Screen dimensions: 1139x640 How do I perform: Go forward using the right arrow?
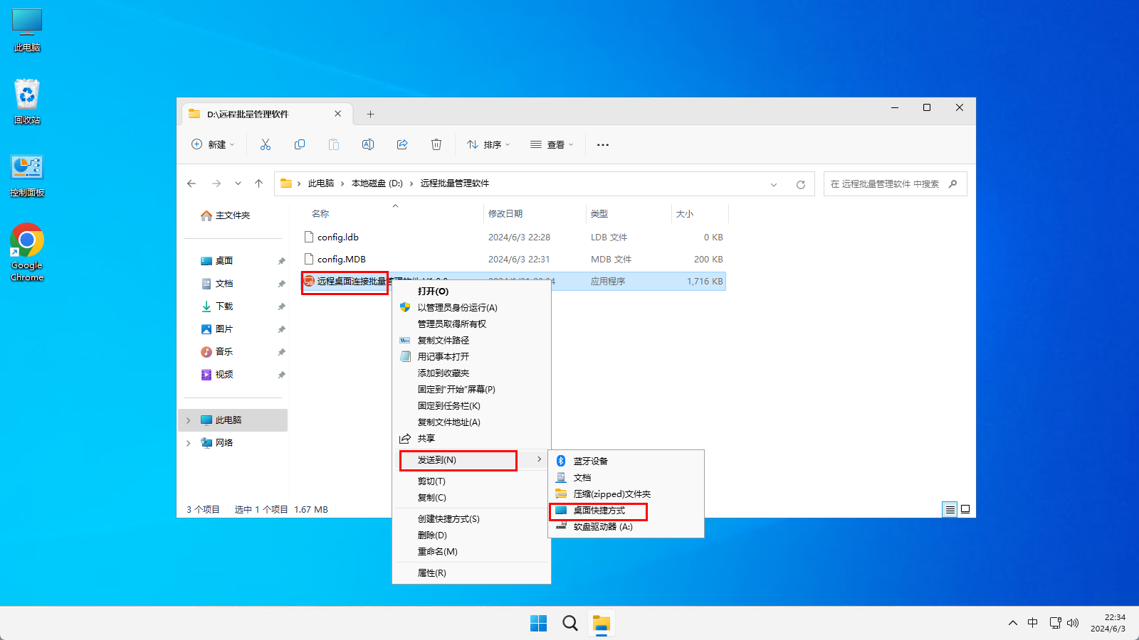coord(216,183)
